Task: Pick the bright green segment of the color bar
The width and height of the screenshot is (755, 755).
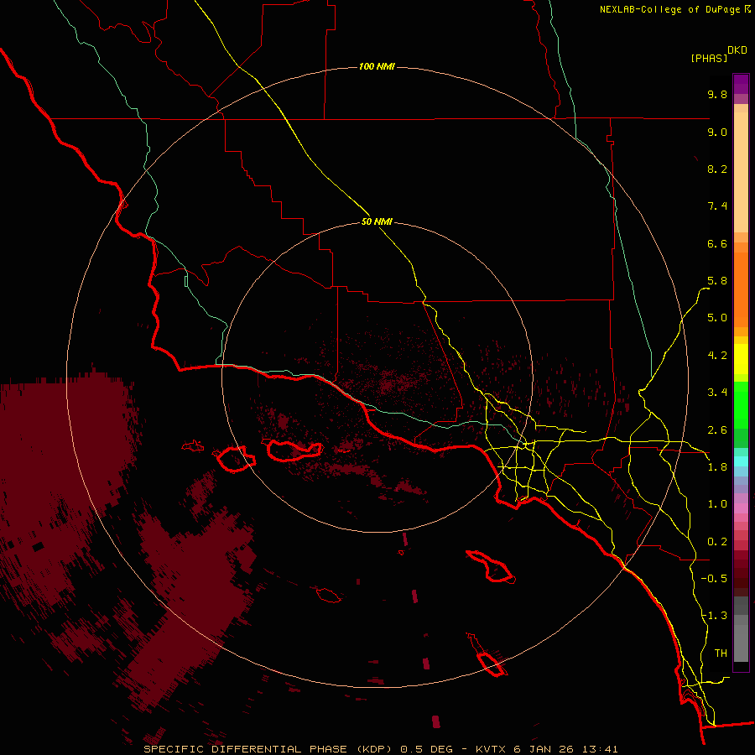Action: tap(741, 405)
